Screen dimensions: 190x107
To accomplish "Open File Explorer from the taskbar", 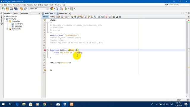I will tap(24, 104).
